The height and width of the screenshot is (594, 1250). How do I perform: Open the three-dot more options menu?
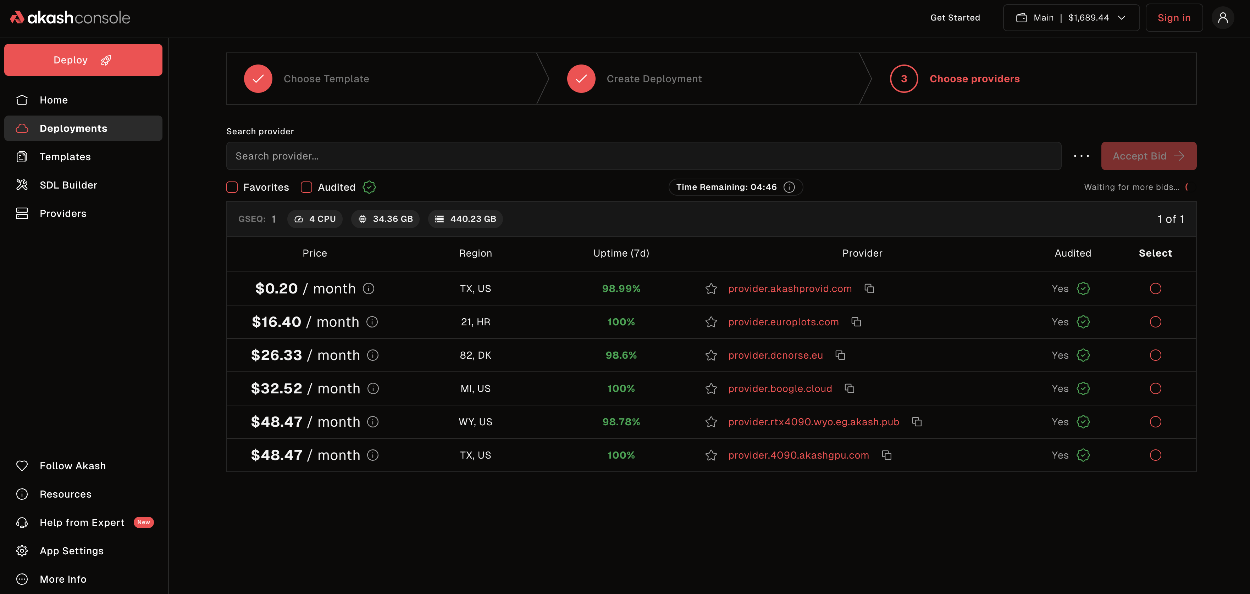pyautogui.click(x=1081, y=156)
